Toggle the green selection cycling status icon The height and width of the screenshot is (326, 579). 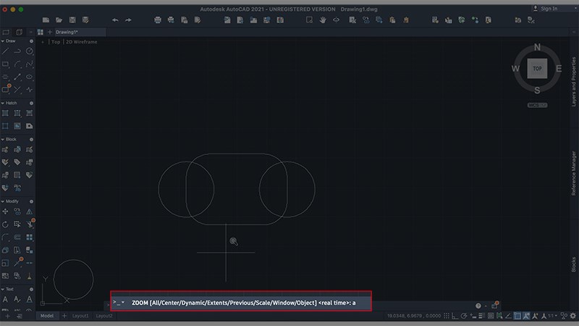(x=499, y=316)
